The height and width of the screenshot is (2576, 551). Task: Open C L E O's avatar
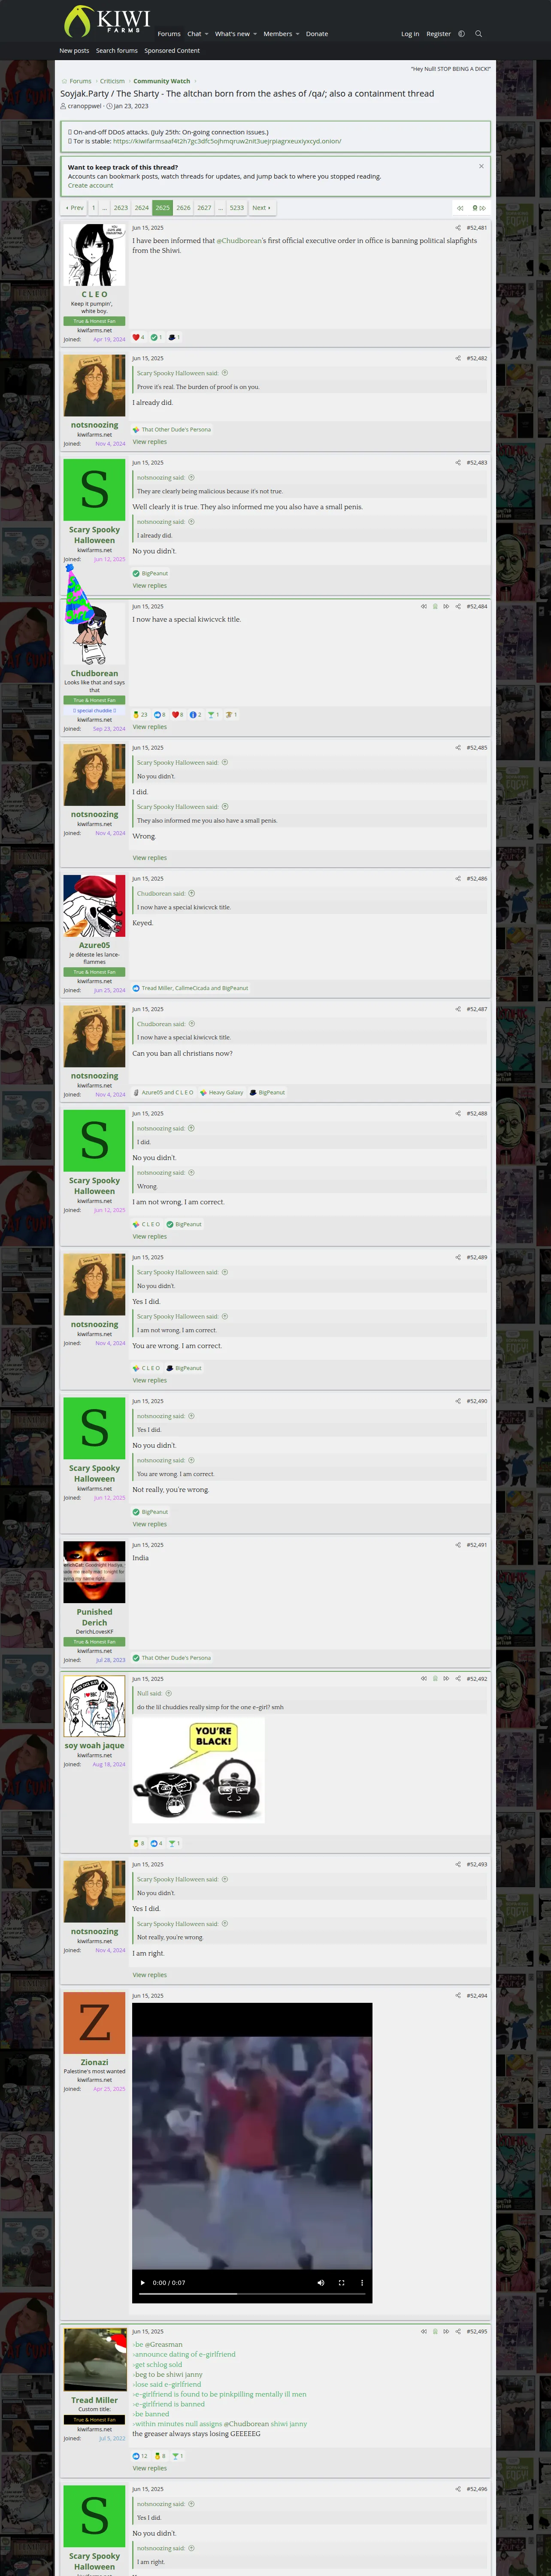[x=94, y=255]
